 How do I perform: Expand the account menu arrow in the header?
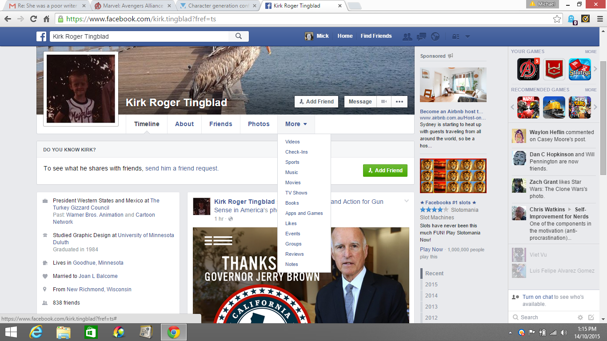(467, 37)
